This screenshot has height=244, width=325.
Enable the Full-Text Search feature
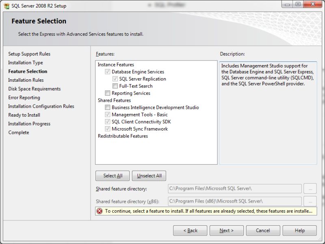pyautogui.click(x=116, y=86)
